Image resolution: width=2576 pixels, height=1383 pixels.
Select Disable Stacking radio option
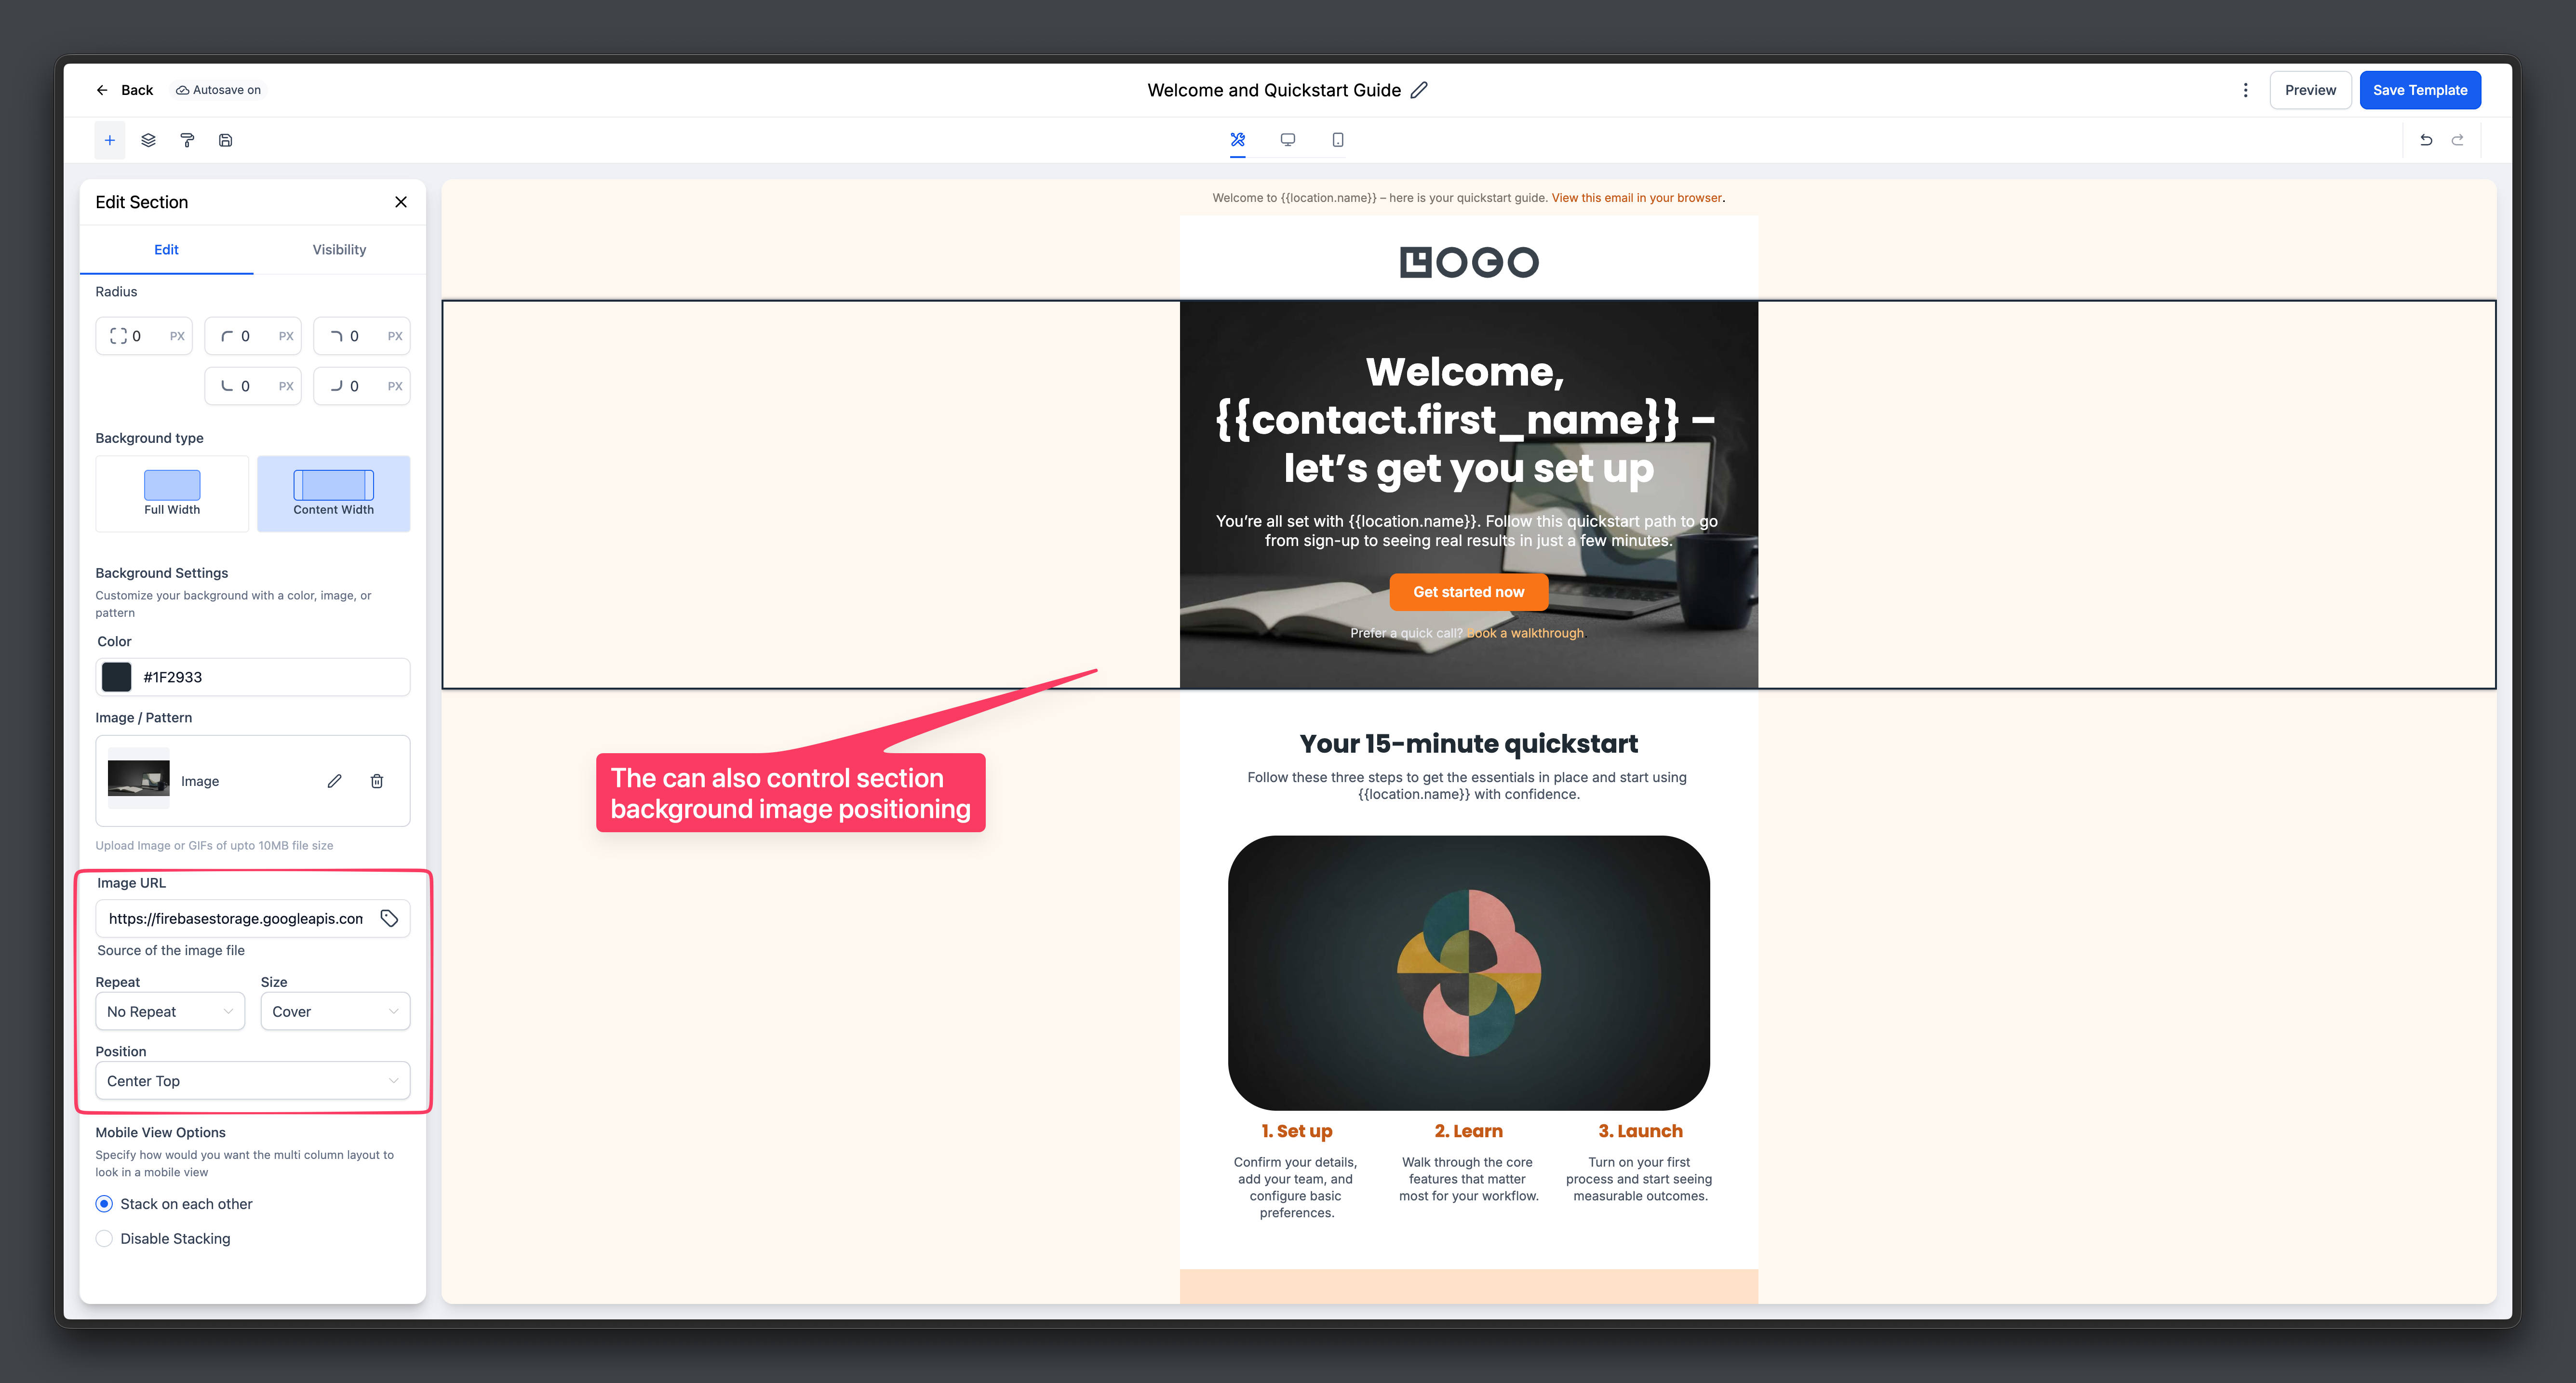[x=104, y=1238]
